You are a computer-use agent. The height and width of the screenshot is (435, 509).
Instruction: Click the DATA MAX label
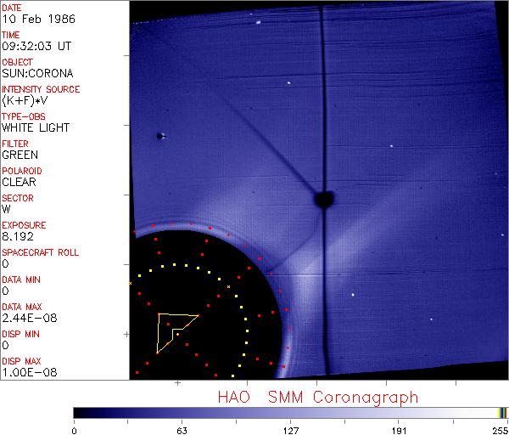click(22, 307)
